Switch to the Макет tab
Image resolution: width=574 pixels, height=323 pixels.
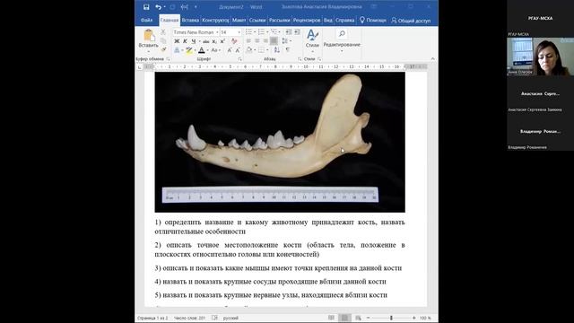[239, 20]
